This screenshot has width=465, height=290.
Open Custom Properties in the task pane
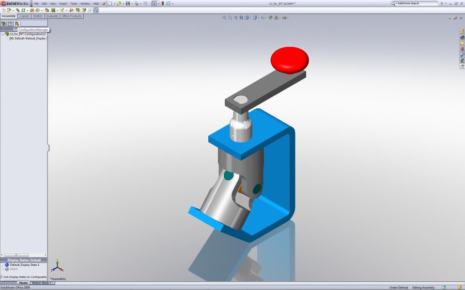pos(462,66)
